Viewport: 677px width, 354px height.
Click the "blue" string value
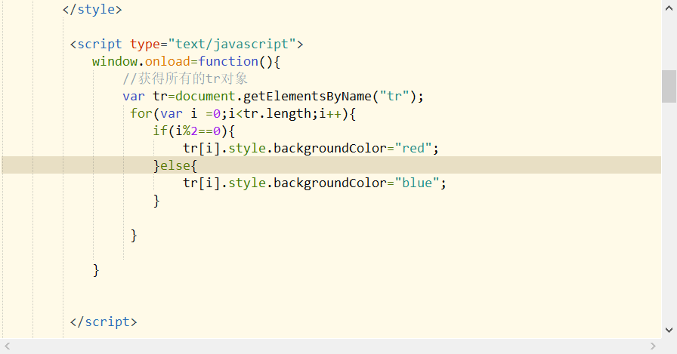pos(417,183)
